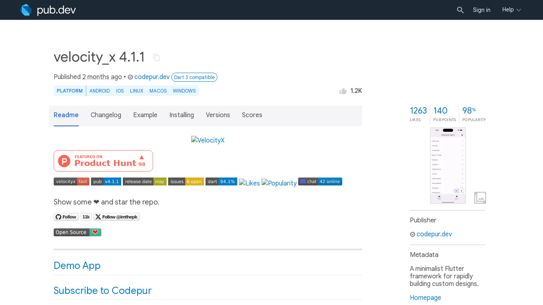543x305 pixels.
Task: Click the velocityx fast badge
Action: pos(72,181)
